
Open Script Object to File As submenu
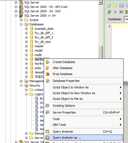[x=84, y=99]
